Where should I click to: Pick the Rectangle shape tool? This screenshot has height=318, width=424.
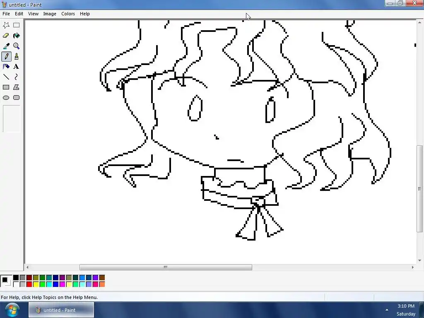6,87
